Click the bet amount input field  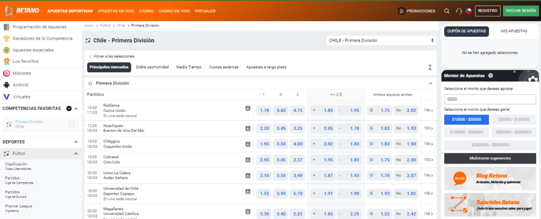[490, 99]
